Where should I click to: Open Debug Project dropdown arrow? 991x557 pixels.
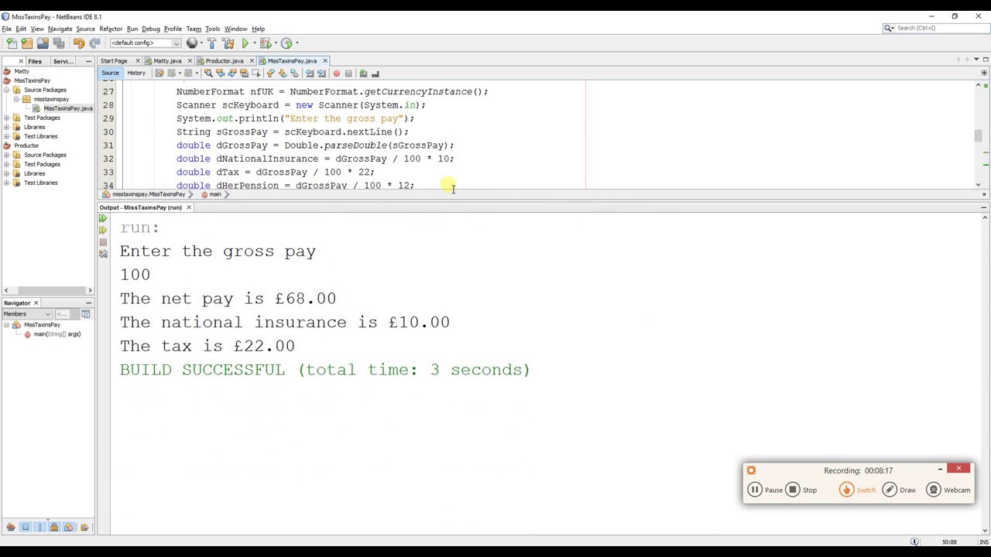click(x=274, y=43)
